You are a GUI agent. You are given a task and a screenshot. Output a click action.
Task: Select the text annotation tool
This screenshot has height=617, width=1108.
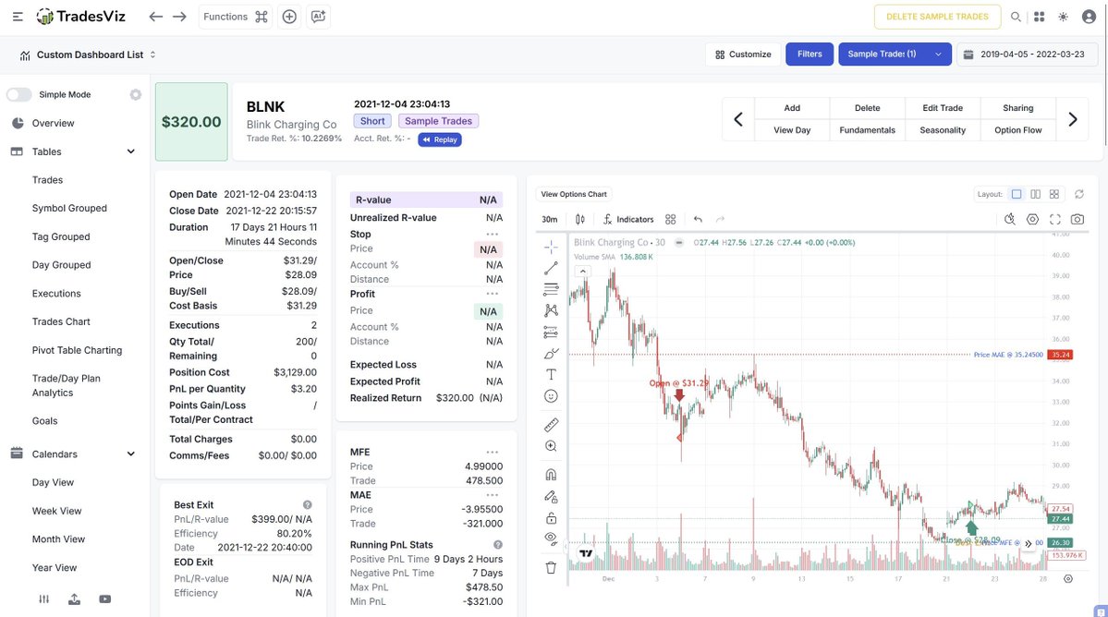point(551,374)
